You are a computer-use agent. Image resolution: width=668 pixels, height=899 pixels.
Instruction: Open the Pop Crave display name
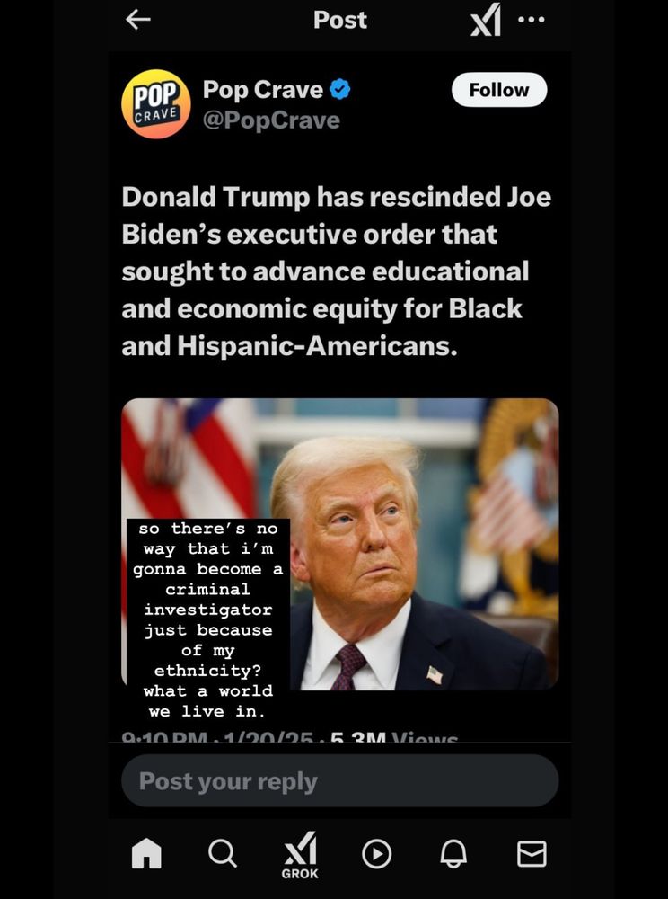pos(263,89)
